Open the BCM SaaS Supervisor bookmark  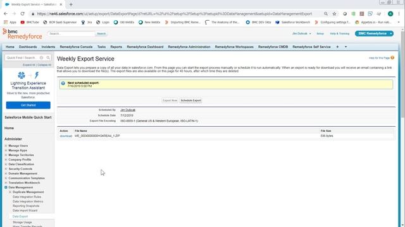click(60, 23)
